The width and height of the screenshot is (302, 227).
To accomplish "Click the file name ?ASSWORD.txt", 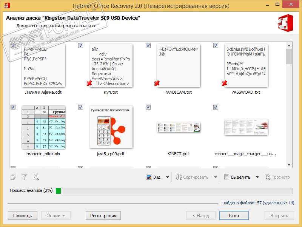I will 246,92.
